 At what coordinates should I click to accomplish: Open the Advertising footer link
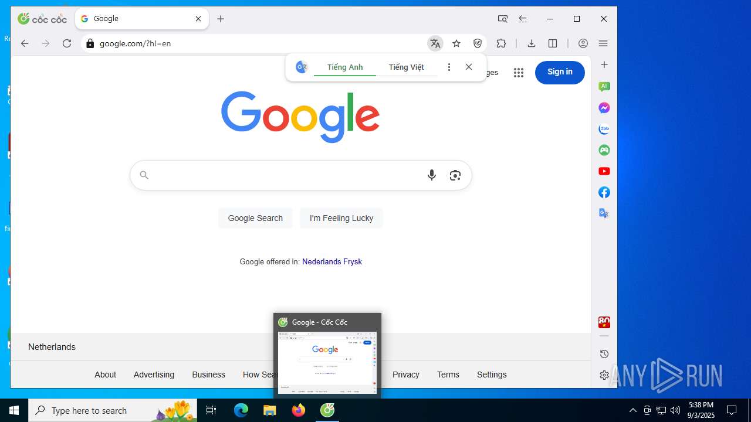coord(154,375)
